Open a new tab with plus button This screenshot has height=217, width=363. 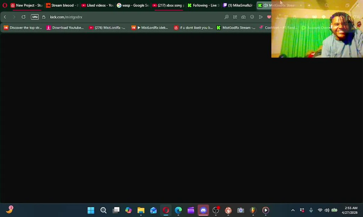point(309,5)
